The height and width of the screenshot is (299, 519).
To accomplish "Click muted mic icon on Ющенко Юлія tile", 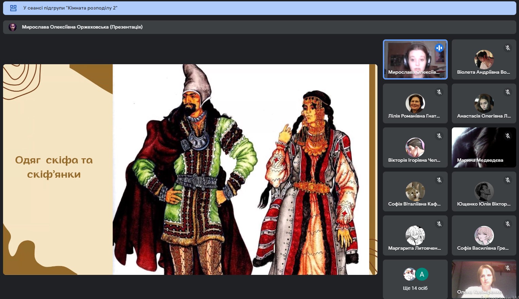I will click(x=508, y=180).
